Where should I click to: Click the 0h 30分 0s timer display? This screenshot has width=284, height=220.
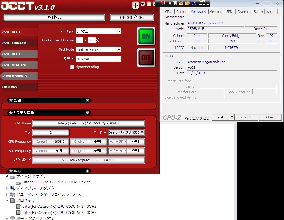(132, 18)
